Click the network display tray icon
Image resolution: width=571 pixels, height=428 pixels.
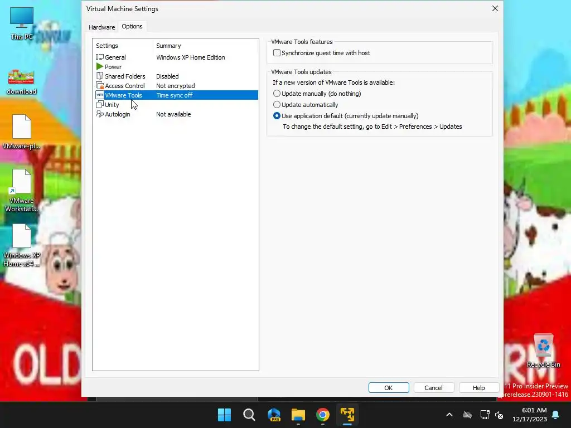pyautogui.click(x=485, y=415)
